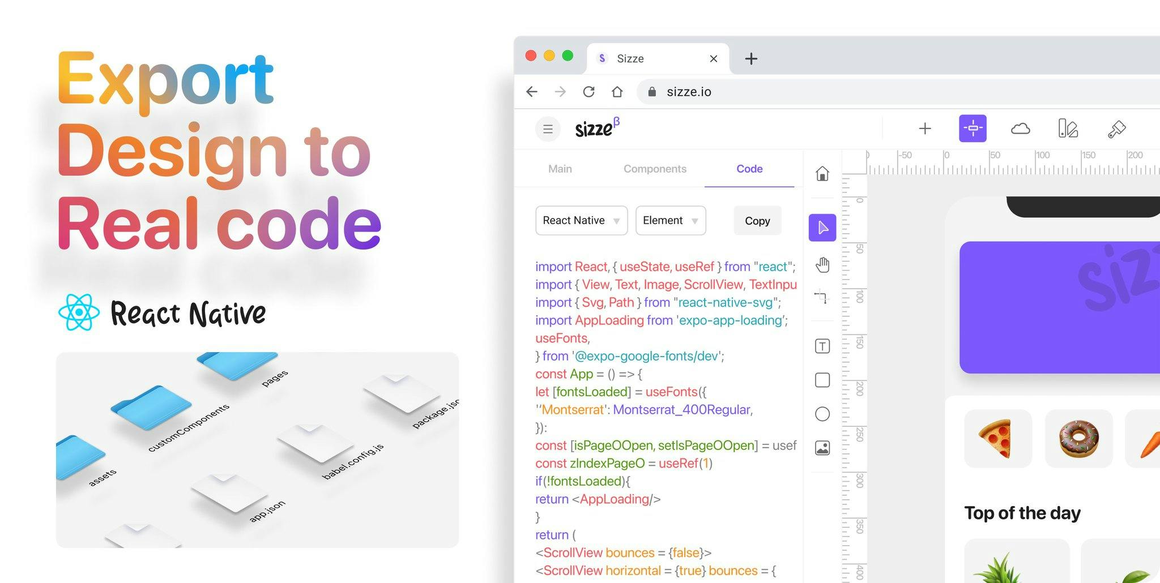Click the donut category card

tap(1078, 439)
